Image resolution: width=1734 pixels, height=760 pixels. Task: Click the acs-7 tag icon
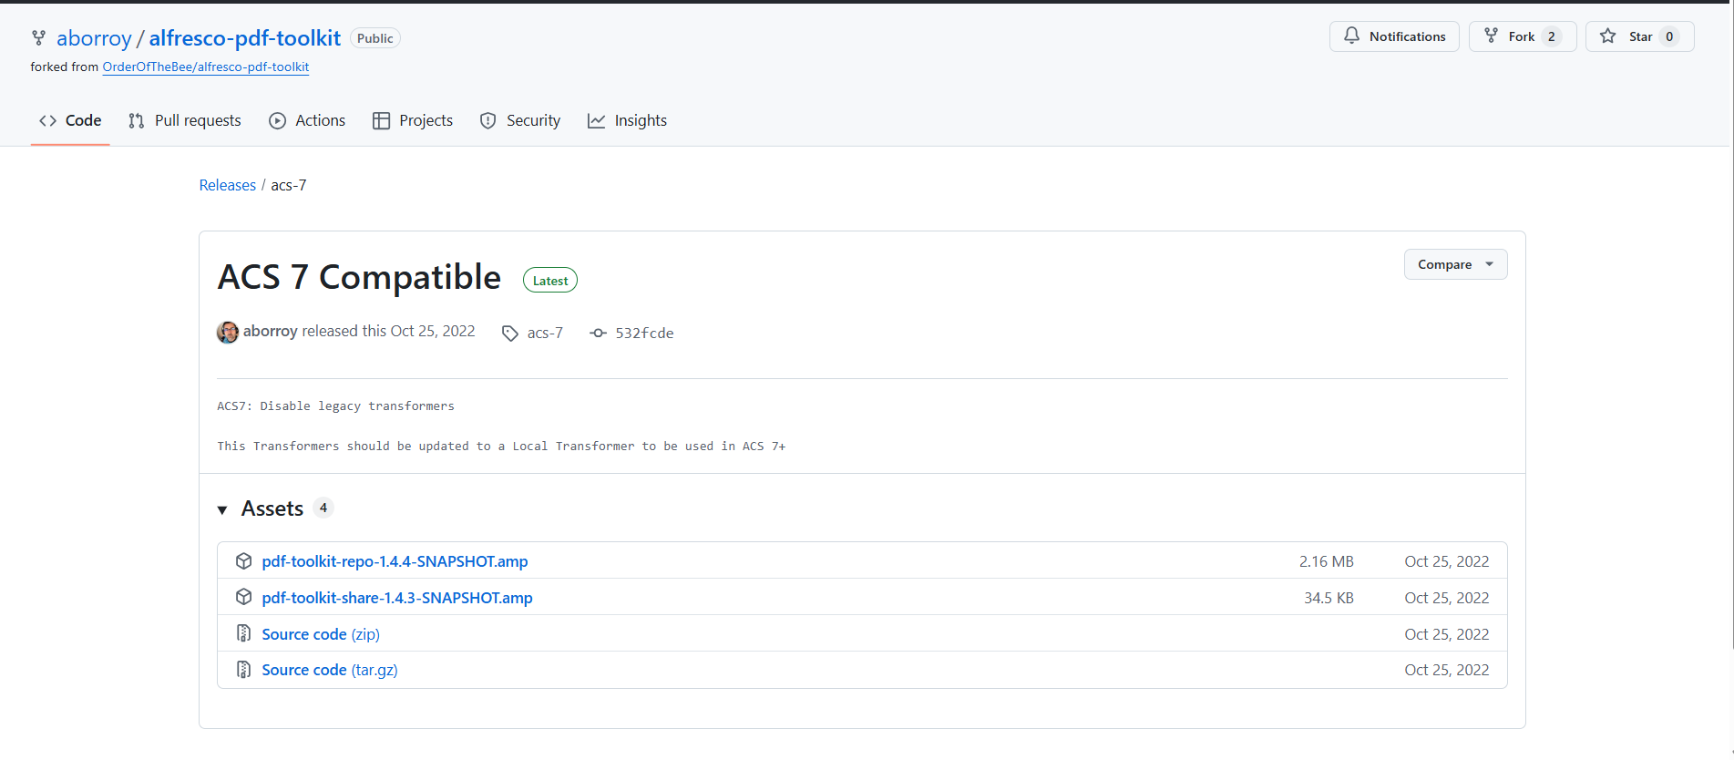click(x=510, y=334)
